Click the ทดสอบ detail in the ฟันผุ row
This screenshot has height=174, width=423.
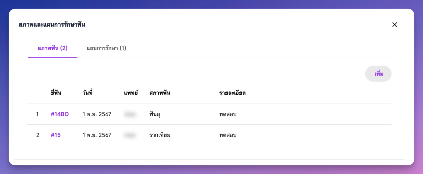(228, 114)
